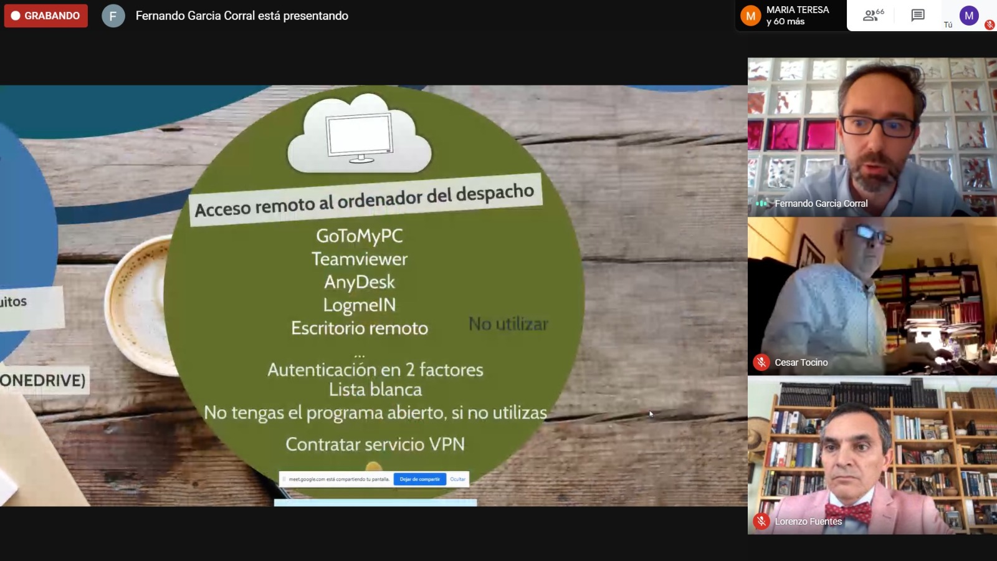Click 'Fernando Garcia Corral está presentando' text
Screen dimensions: 997x561
242,16
